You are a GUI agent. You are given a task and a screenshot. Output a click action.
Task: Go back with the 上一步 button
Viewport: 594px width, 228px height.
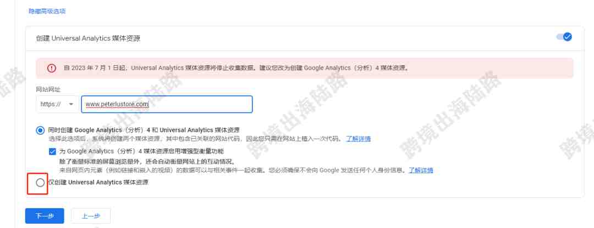tap(91, 216)
